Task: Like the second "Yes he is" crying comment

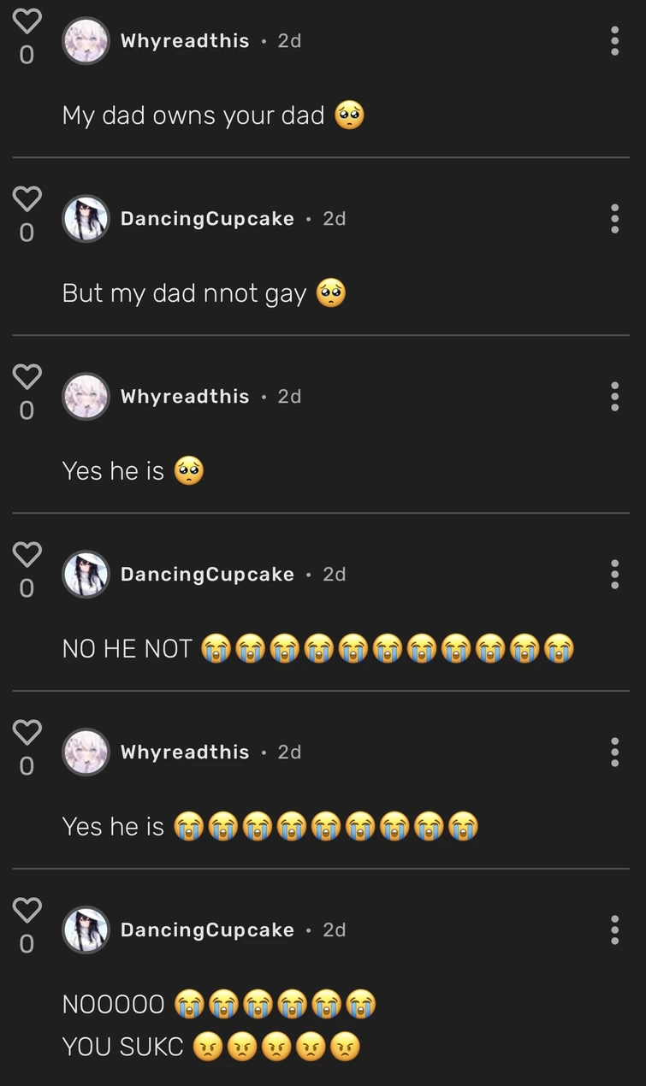Action: [x=27, y=732]
